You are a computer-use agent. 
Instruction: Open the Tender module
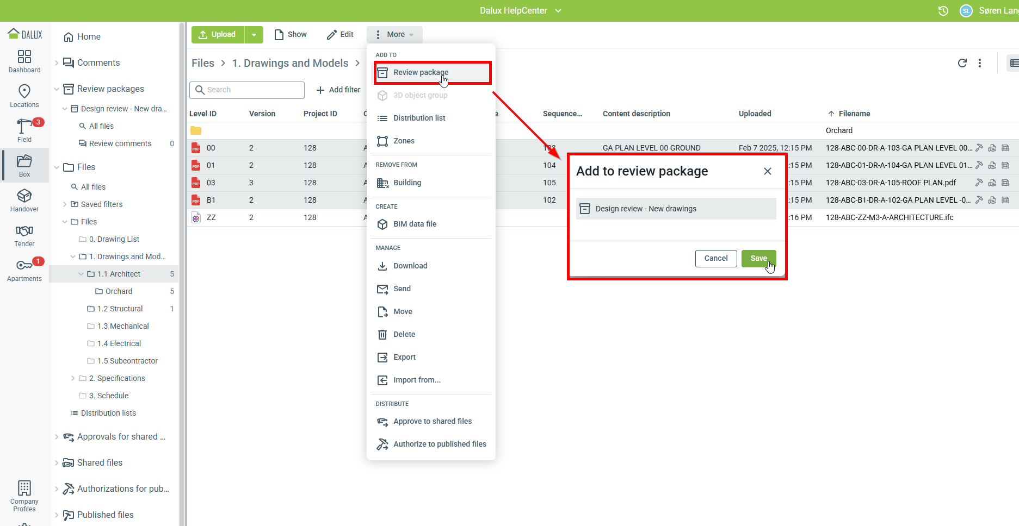(x=24, y=235)
